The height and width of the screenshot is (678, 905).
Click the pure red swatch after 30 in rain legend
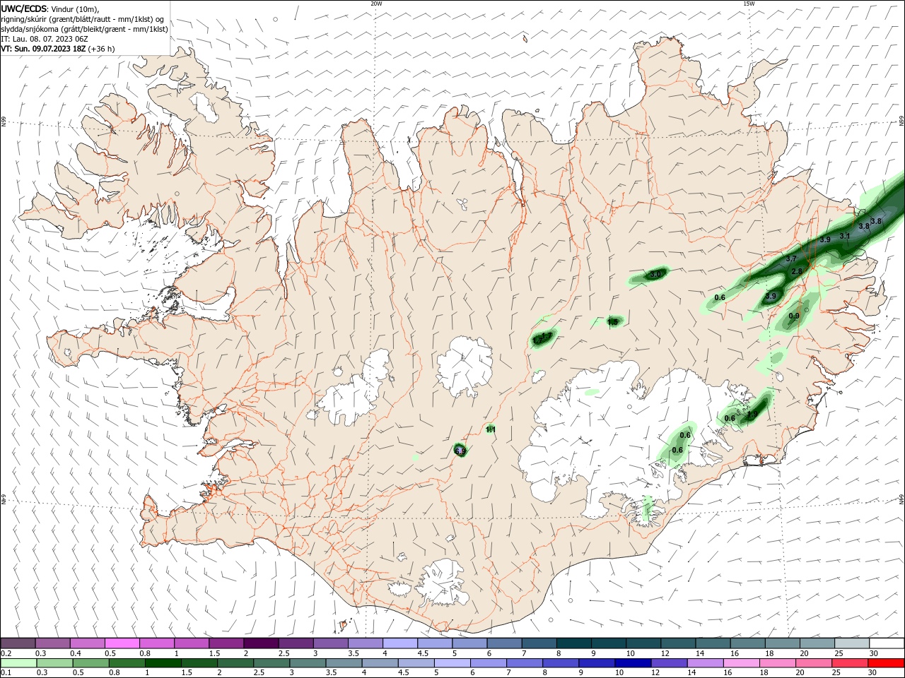coord(887,663)
